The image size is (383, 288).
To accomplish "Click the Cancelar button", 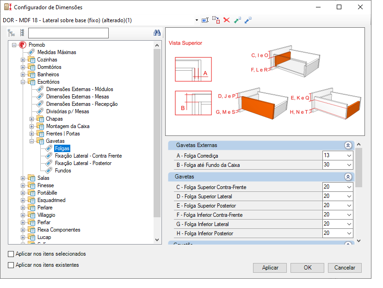I will (345, 268).
